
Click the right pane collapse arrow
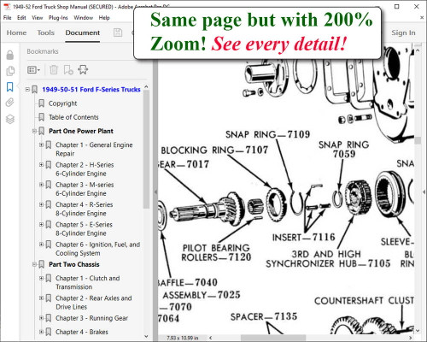(x=424, y=192)
